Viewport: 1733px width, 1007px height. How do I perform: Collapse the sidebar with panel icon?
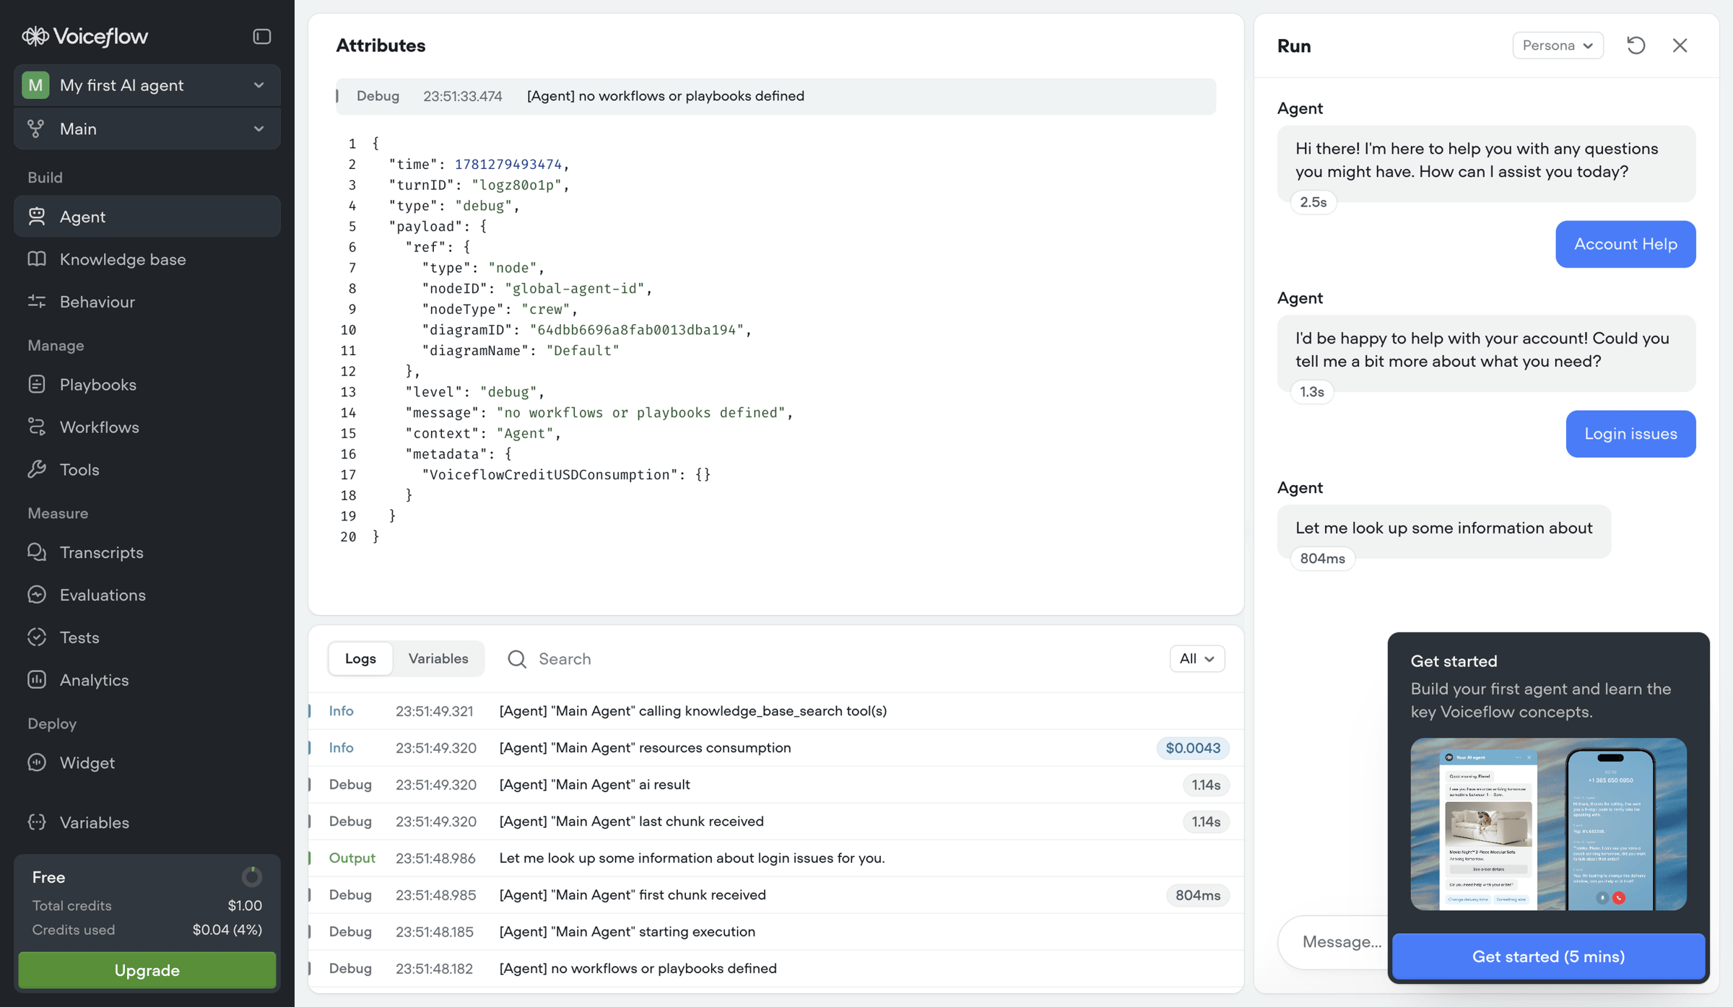(x=262, y=36)
